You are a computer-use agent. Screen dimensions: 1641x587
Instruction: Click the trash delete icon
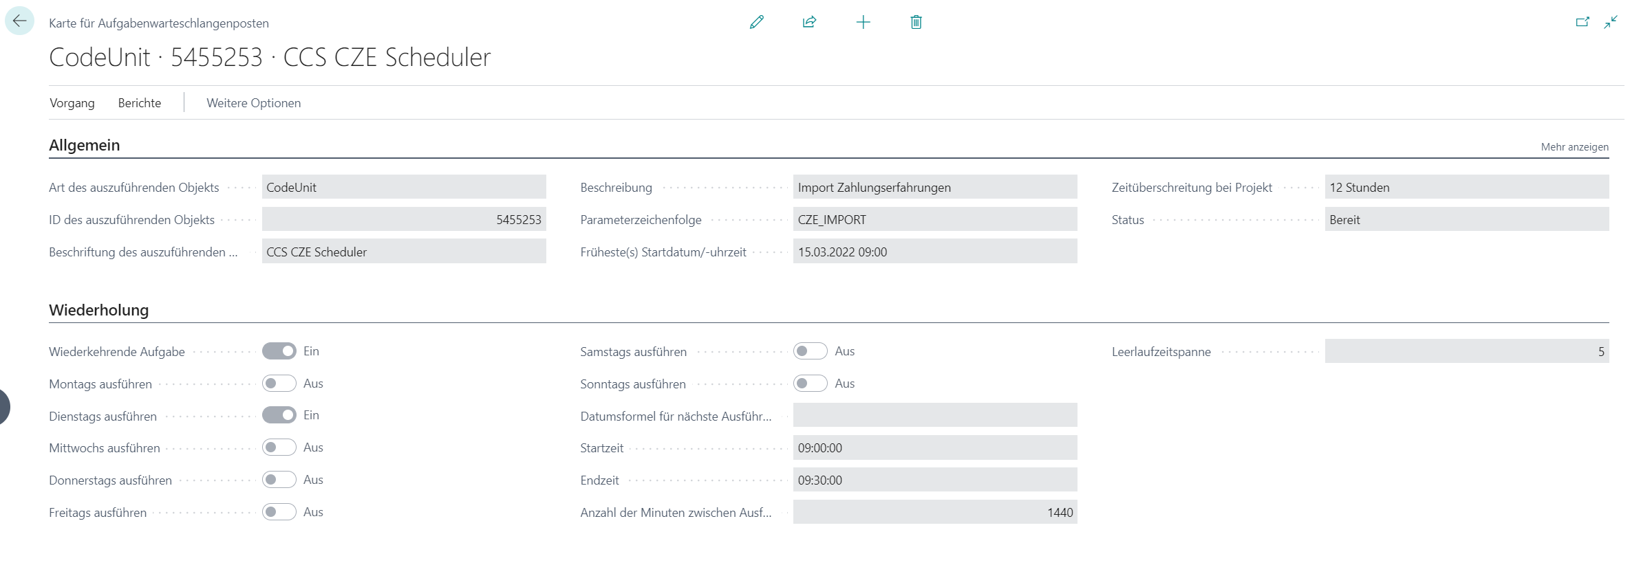click(x=916, y=22)
